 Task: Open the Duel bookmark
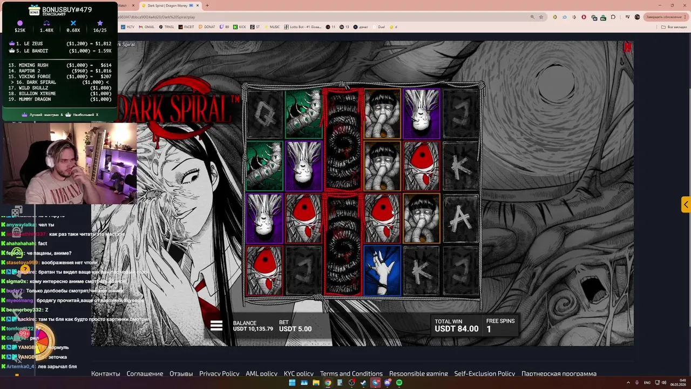coord(379,26)
